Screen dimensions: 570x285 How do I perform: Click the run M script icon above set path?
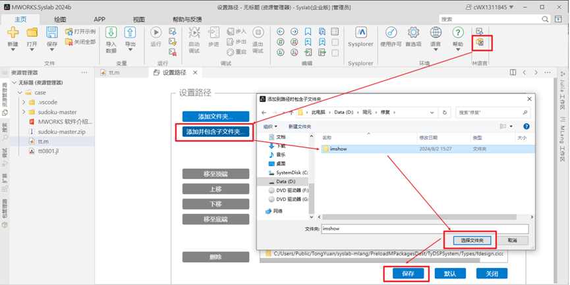coord(480,31)
